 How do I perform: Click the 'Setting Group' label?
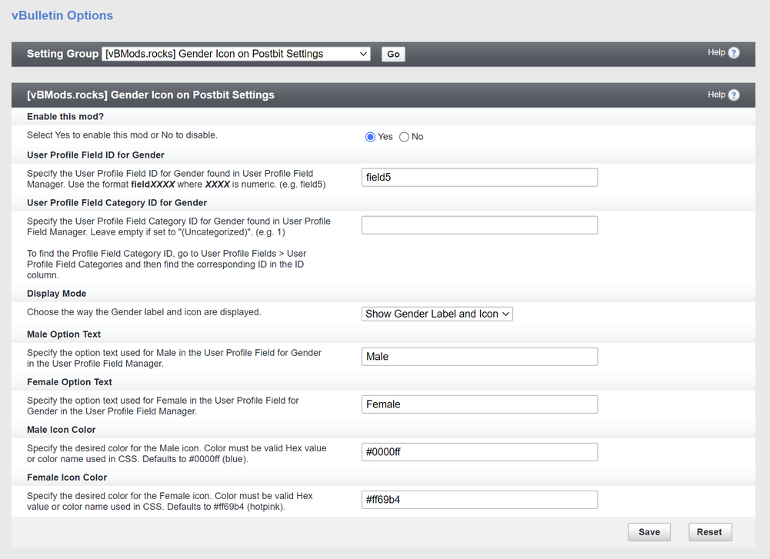click(63, 54)
